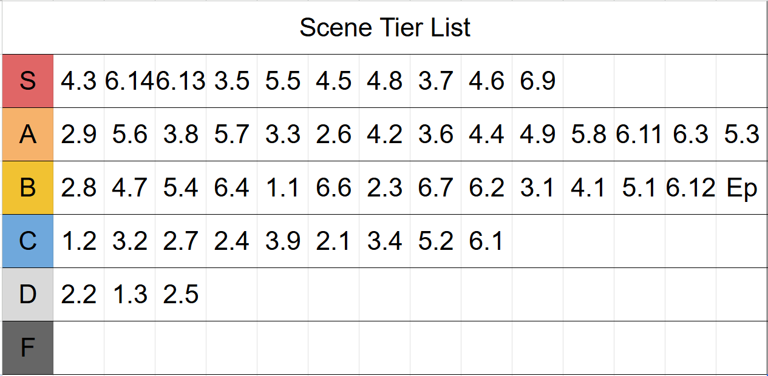This screenshot has height=376, width=768.
Task: Select the orange A tier label cell
Action: click(27, 135)
